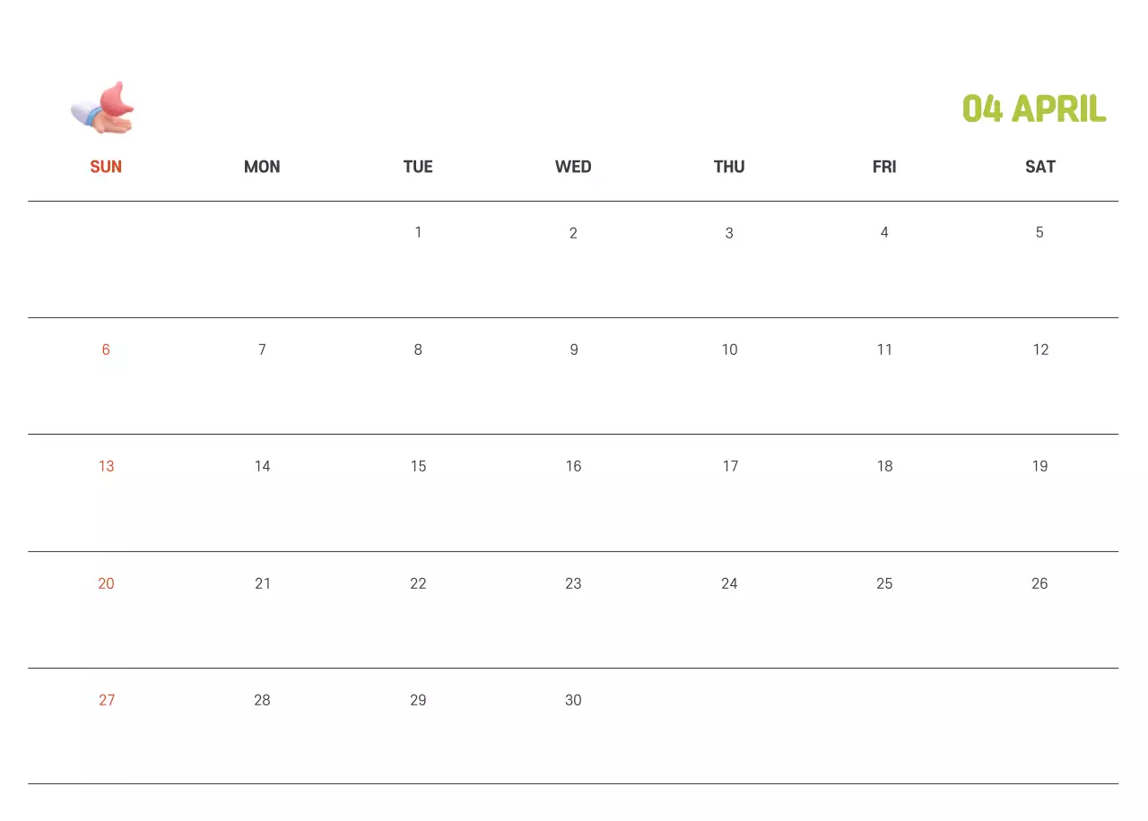
Task: Select the SUN column header
Action: tap(106, 167)
